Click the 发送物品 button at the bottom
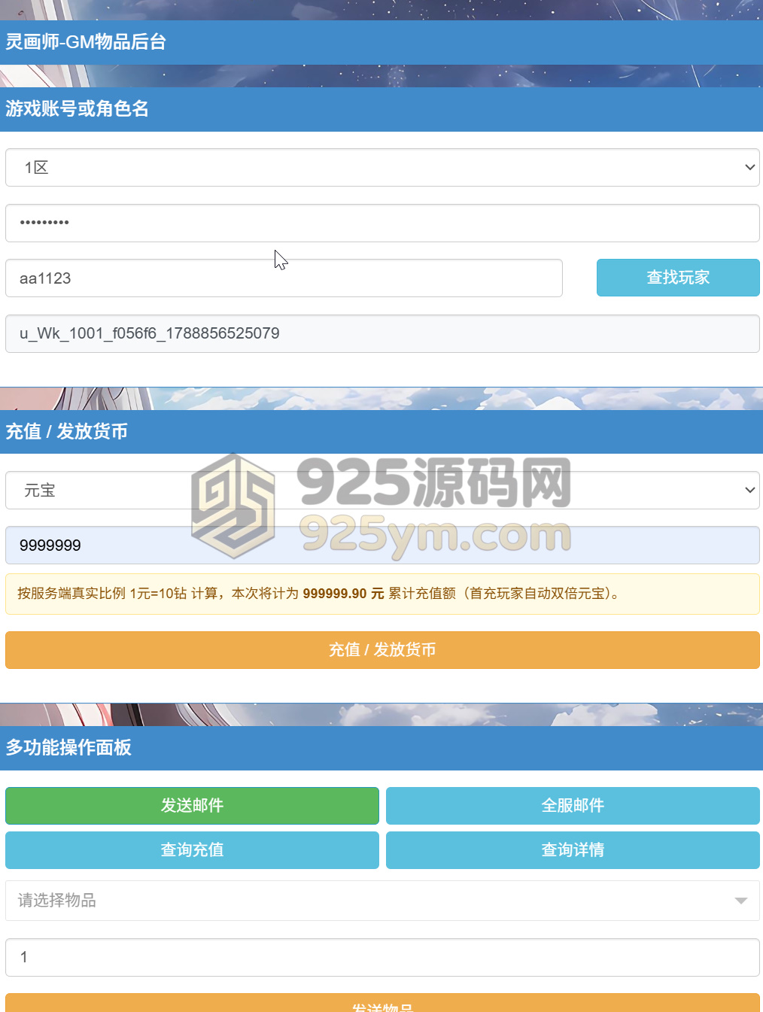Viewport: 763px width, 1012px height. (x=382, y=1004)
